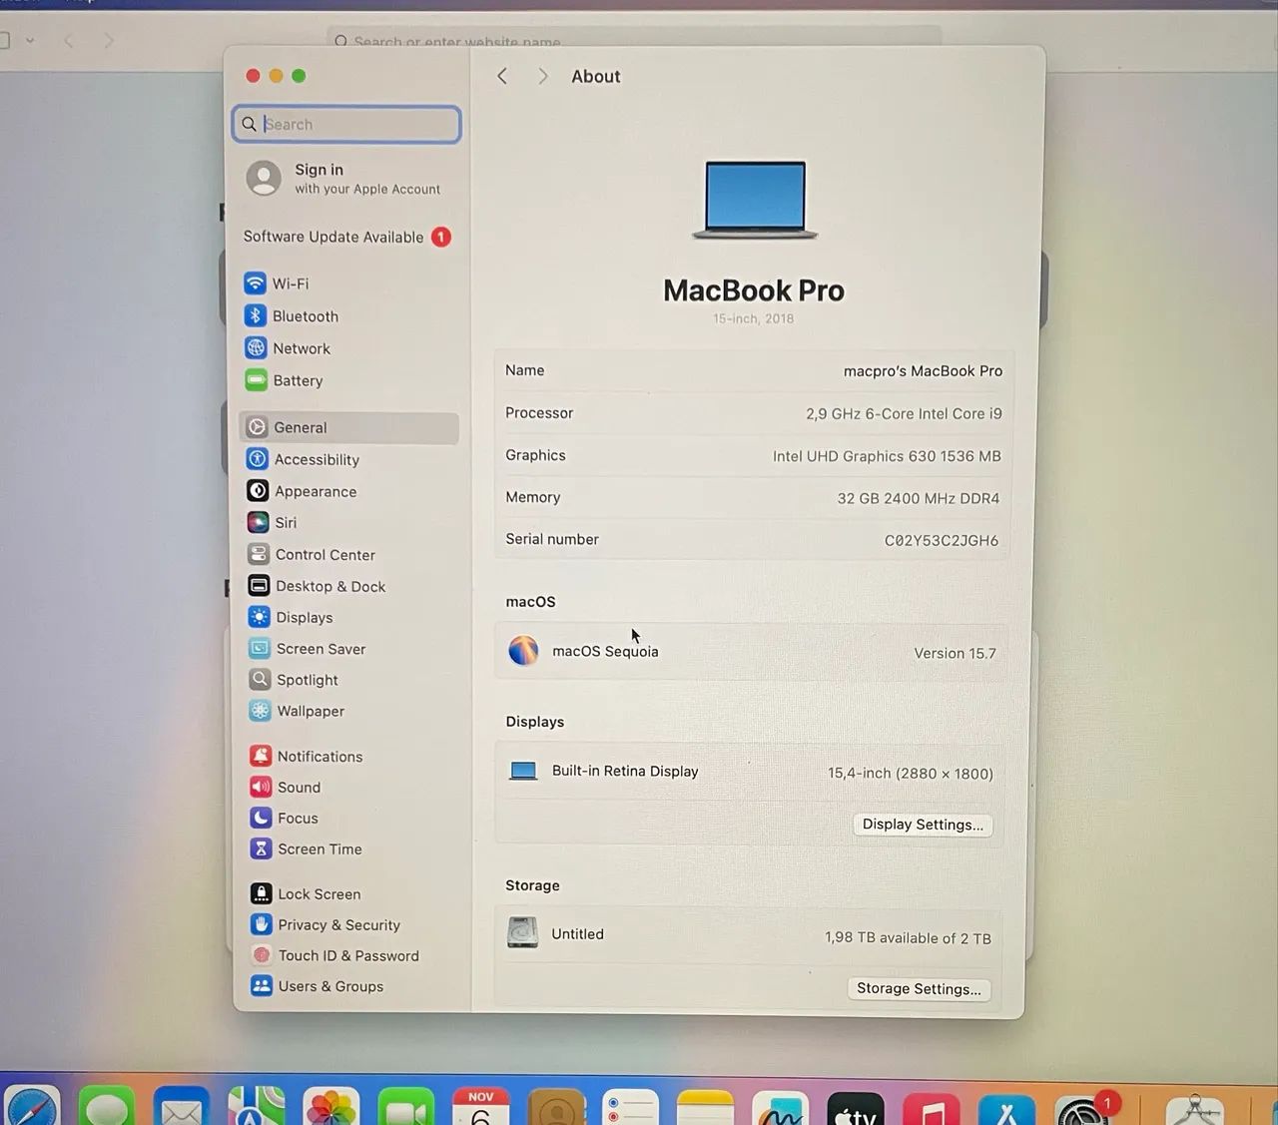The image size is (1278, 1125).
Task: Click graphics value Intel UHD Graphics 630
Action: click(887, 456)
